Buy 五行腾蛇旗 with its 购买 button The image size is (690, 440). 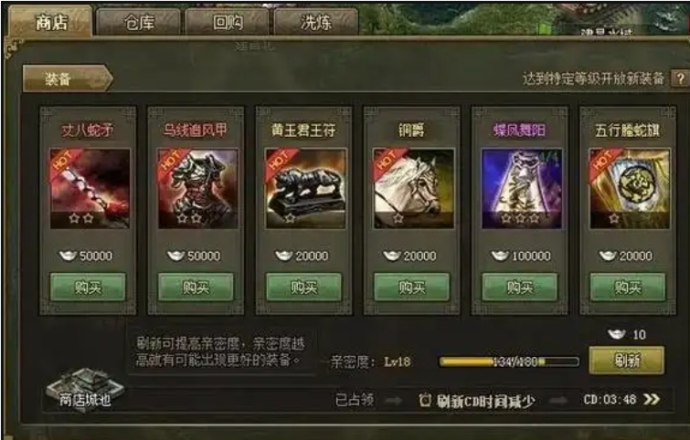point(628,287)
